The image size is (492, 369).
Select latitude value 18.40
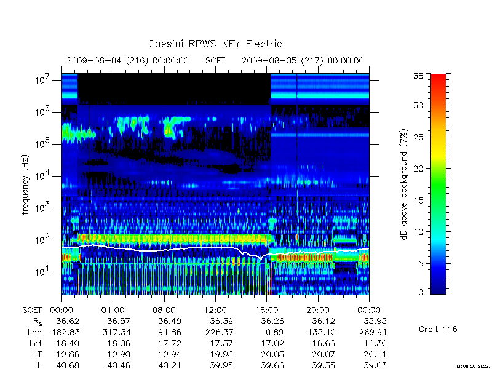click(68, 344)
